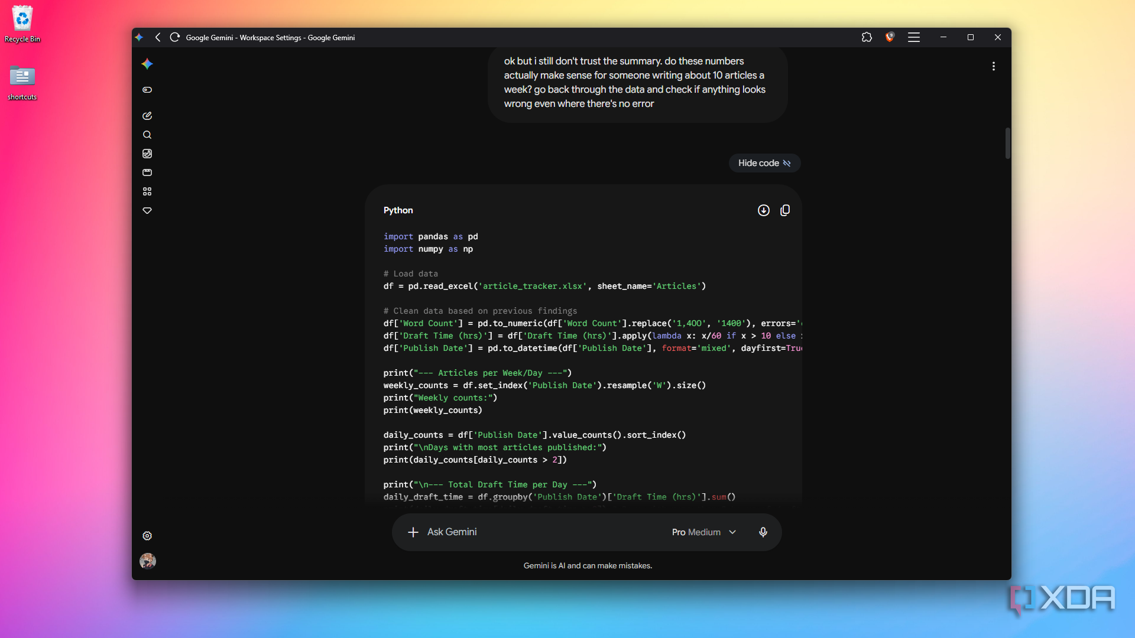Expand the Pro Medium model selector
The width and height of the screenshot is (1135, 638).
tap(704, 532)
